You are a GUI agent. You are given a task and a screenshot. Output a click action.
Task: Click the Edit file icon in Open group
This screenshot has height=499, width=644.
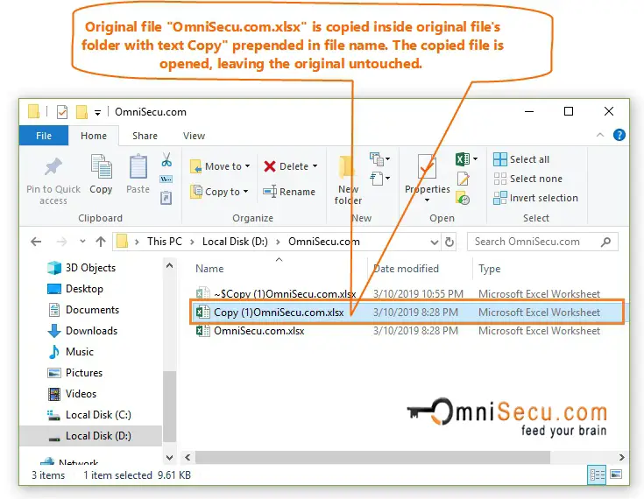(x=463, y=179)
